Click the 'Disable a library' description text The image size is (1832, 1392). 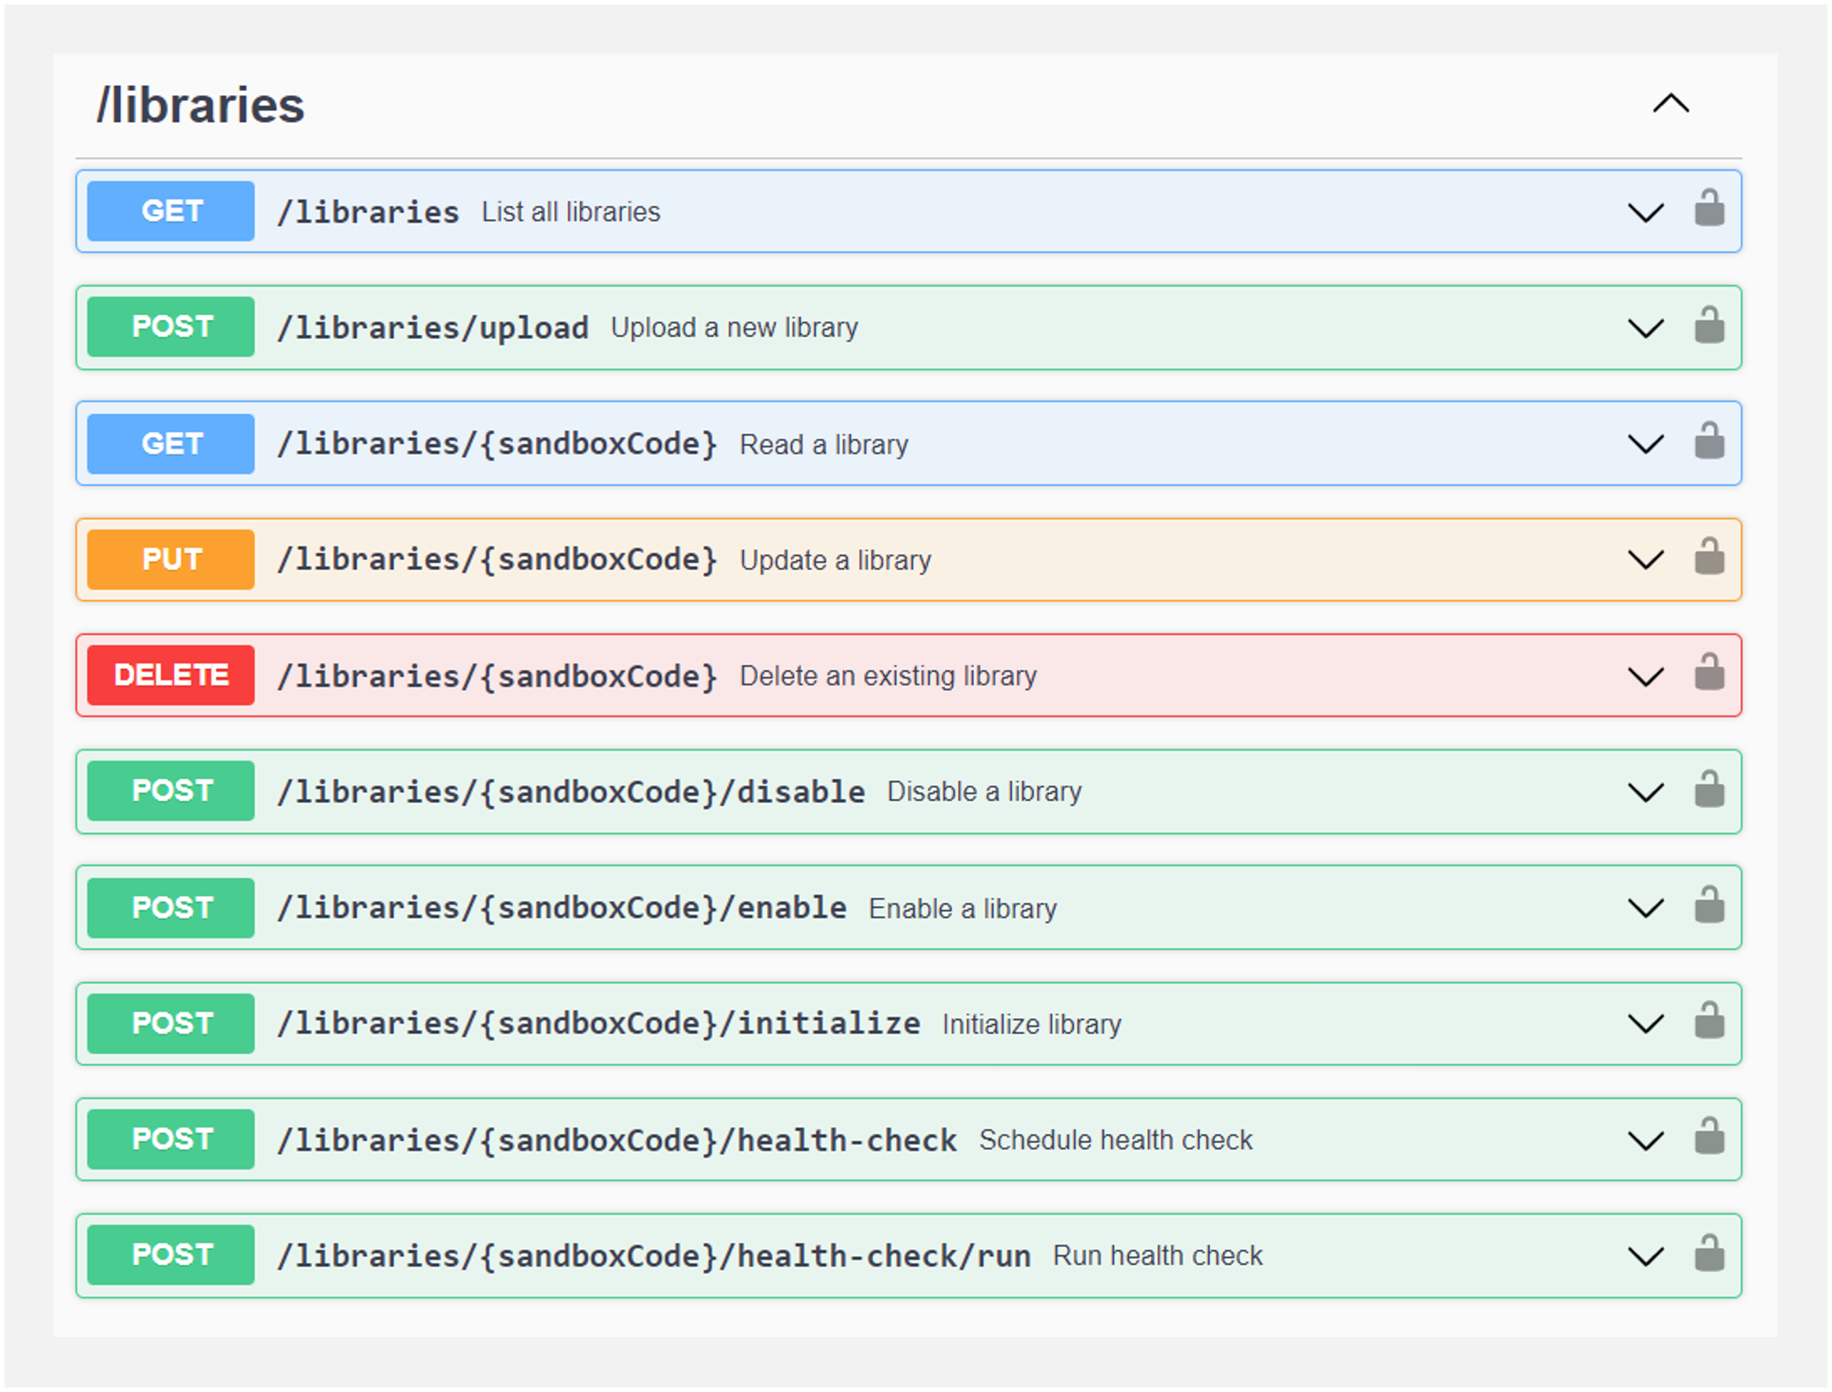click(x=984, y=792)
